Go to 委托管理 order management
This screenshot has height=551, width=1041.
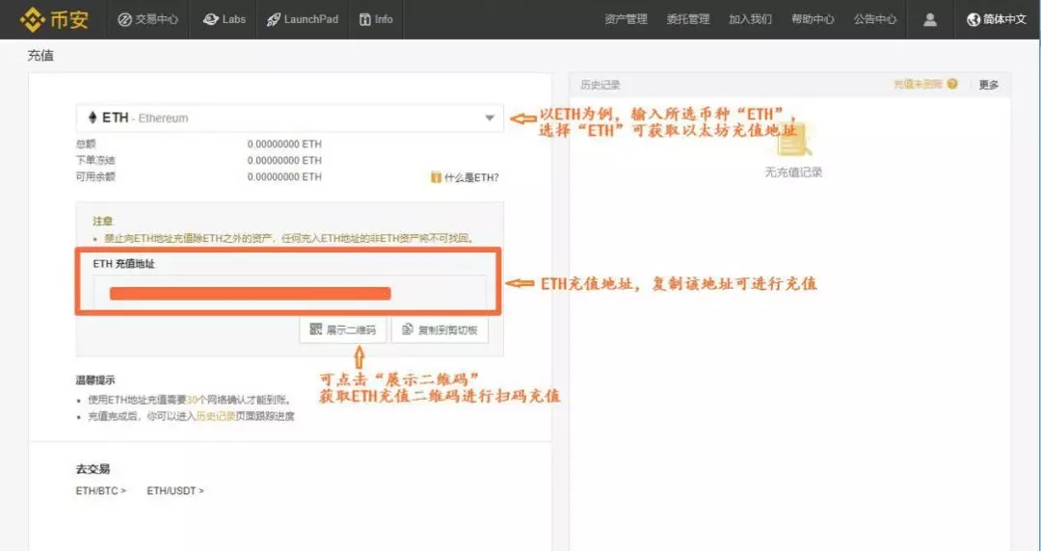[688, 19]
